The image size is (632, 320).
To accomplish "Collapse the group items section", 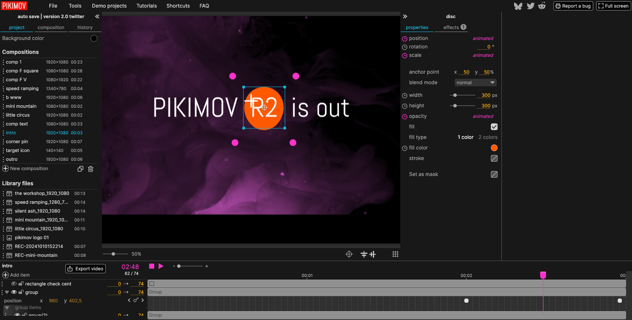I will point(7,308).
